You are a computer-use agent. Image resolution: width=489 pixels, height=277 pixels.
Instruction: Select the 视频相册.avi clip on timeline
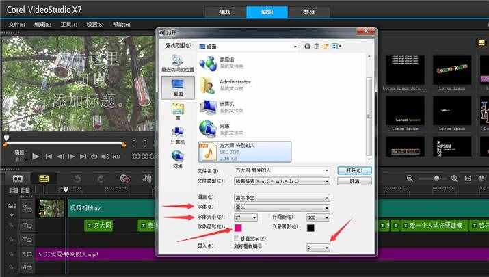click(111, 208)
